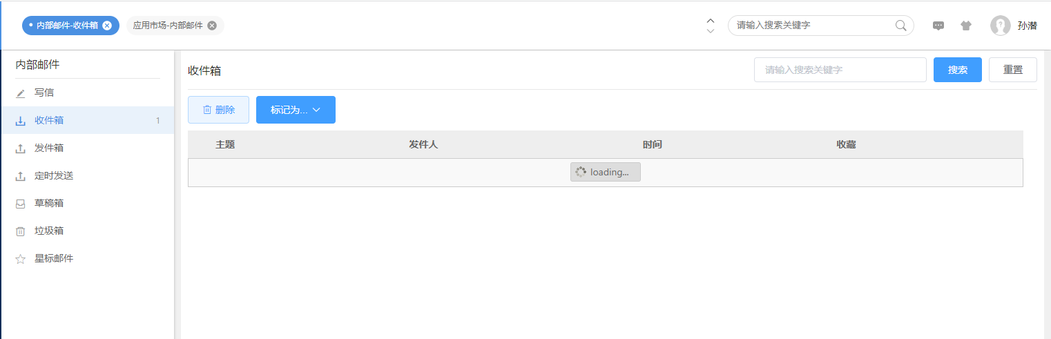Click the 发件箱 outbox icon
1051x339 pixels.
pyautogui.click(x=21, y=148)
